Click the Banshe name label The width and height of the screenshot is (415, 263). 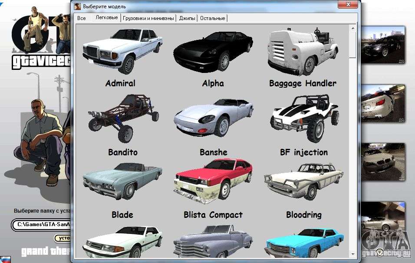pyautogui.click(x=213, y=152)
